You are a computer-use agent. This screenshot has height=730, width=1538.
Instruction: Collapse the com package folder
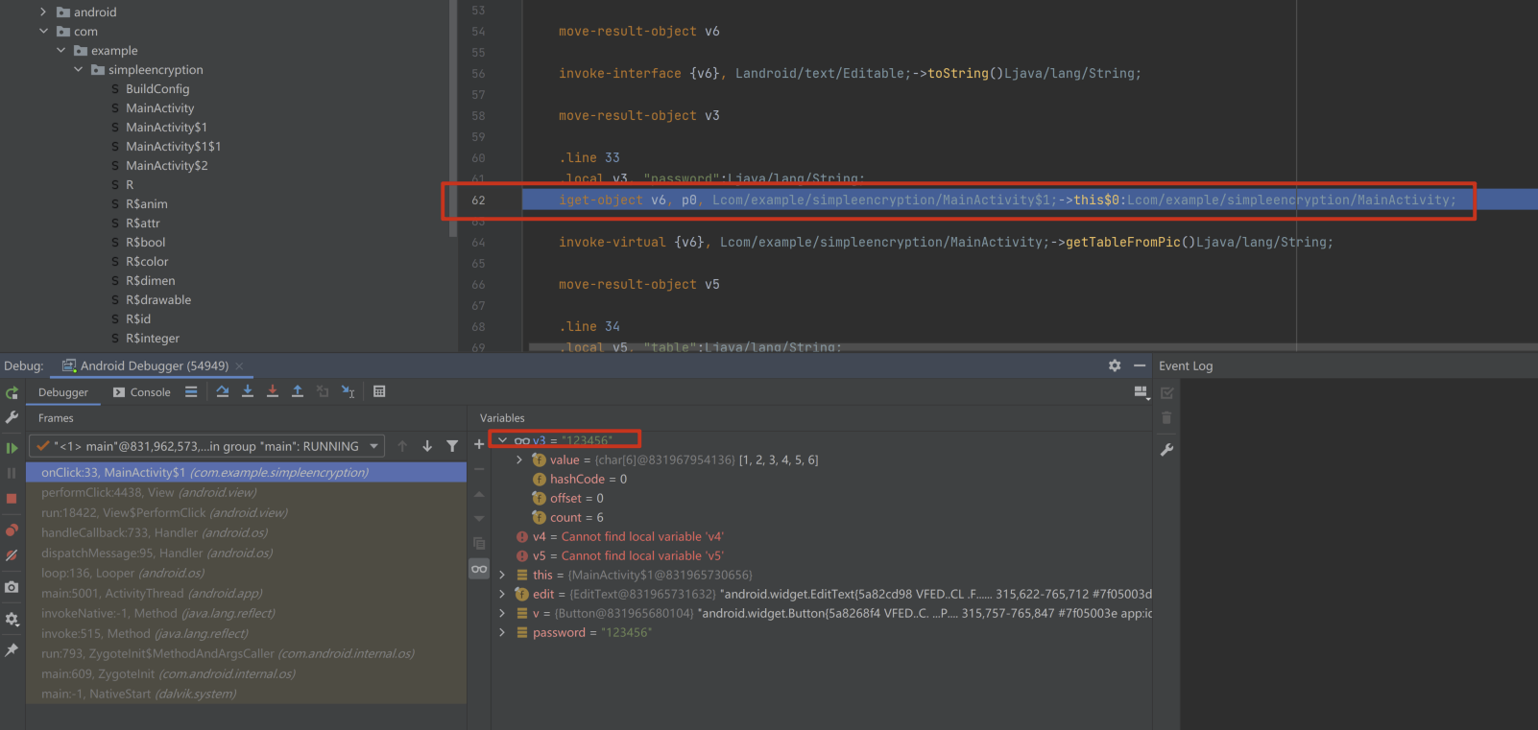pos(43,31)
